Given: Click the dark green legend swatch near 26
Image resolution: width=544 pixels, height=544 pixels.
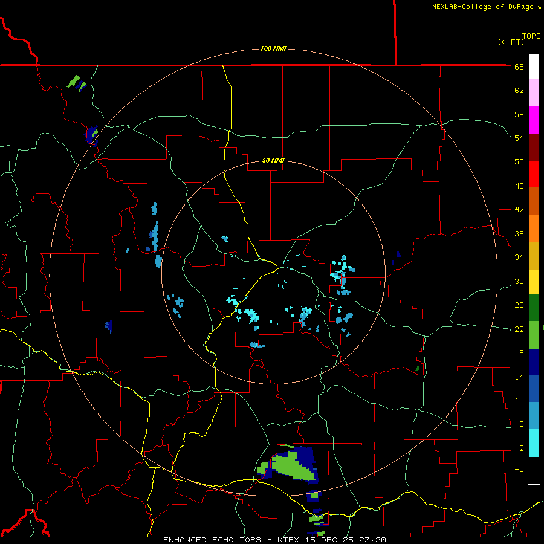Looking at the screenshot, I should pos(534,308).
